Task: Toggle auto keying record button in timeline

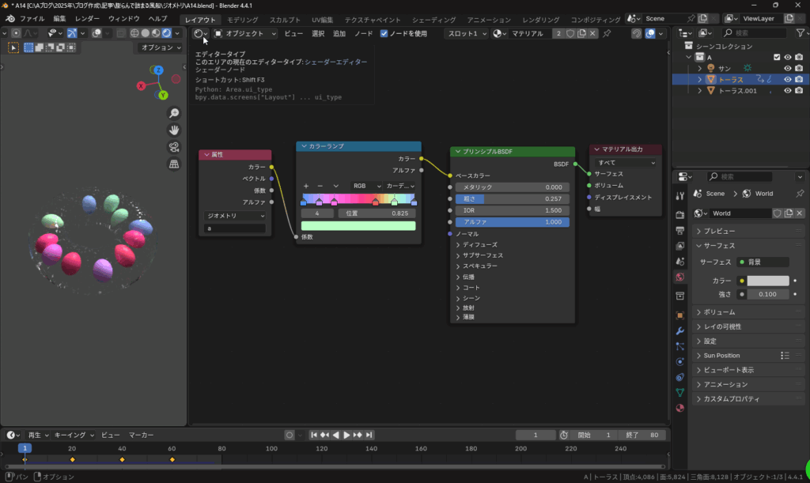Action: pyautogui.click(x=290, y=435)
